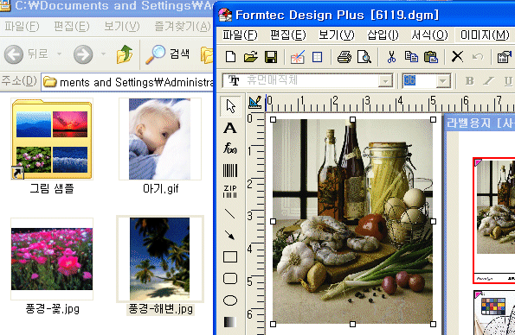
Task: Expand the font name dropdown arrow
Action: [x=385, y=80]
